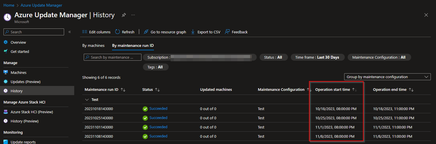
Task: Click the Update reports workbook icon
Action: click(x=6, y=142)
